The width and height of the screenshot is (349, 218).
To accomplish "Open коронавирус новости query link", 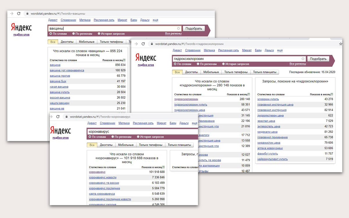I will pyautogui.click(x=103, y=177).
